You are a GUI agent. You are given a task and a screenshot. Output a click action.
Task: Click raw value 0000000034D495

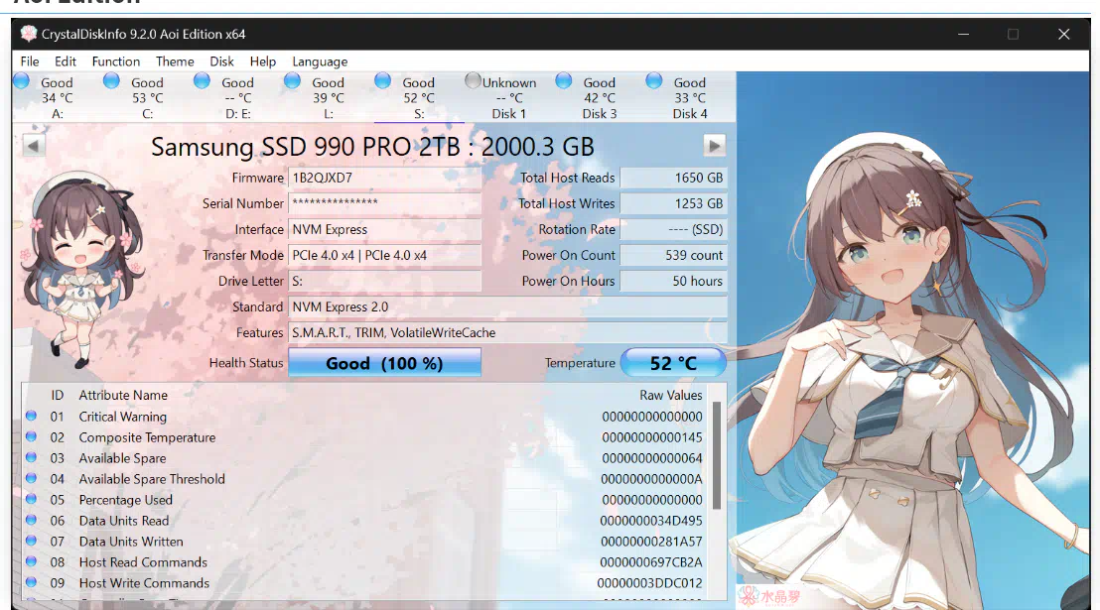(x=651, y=521)
